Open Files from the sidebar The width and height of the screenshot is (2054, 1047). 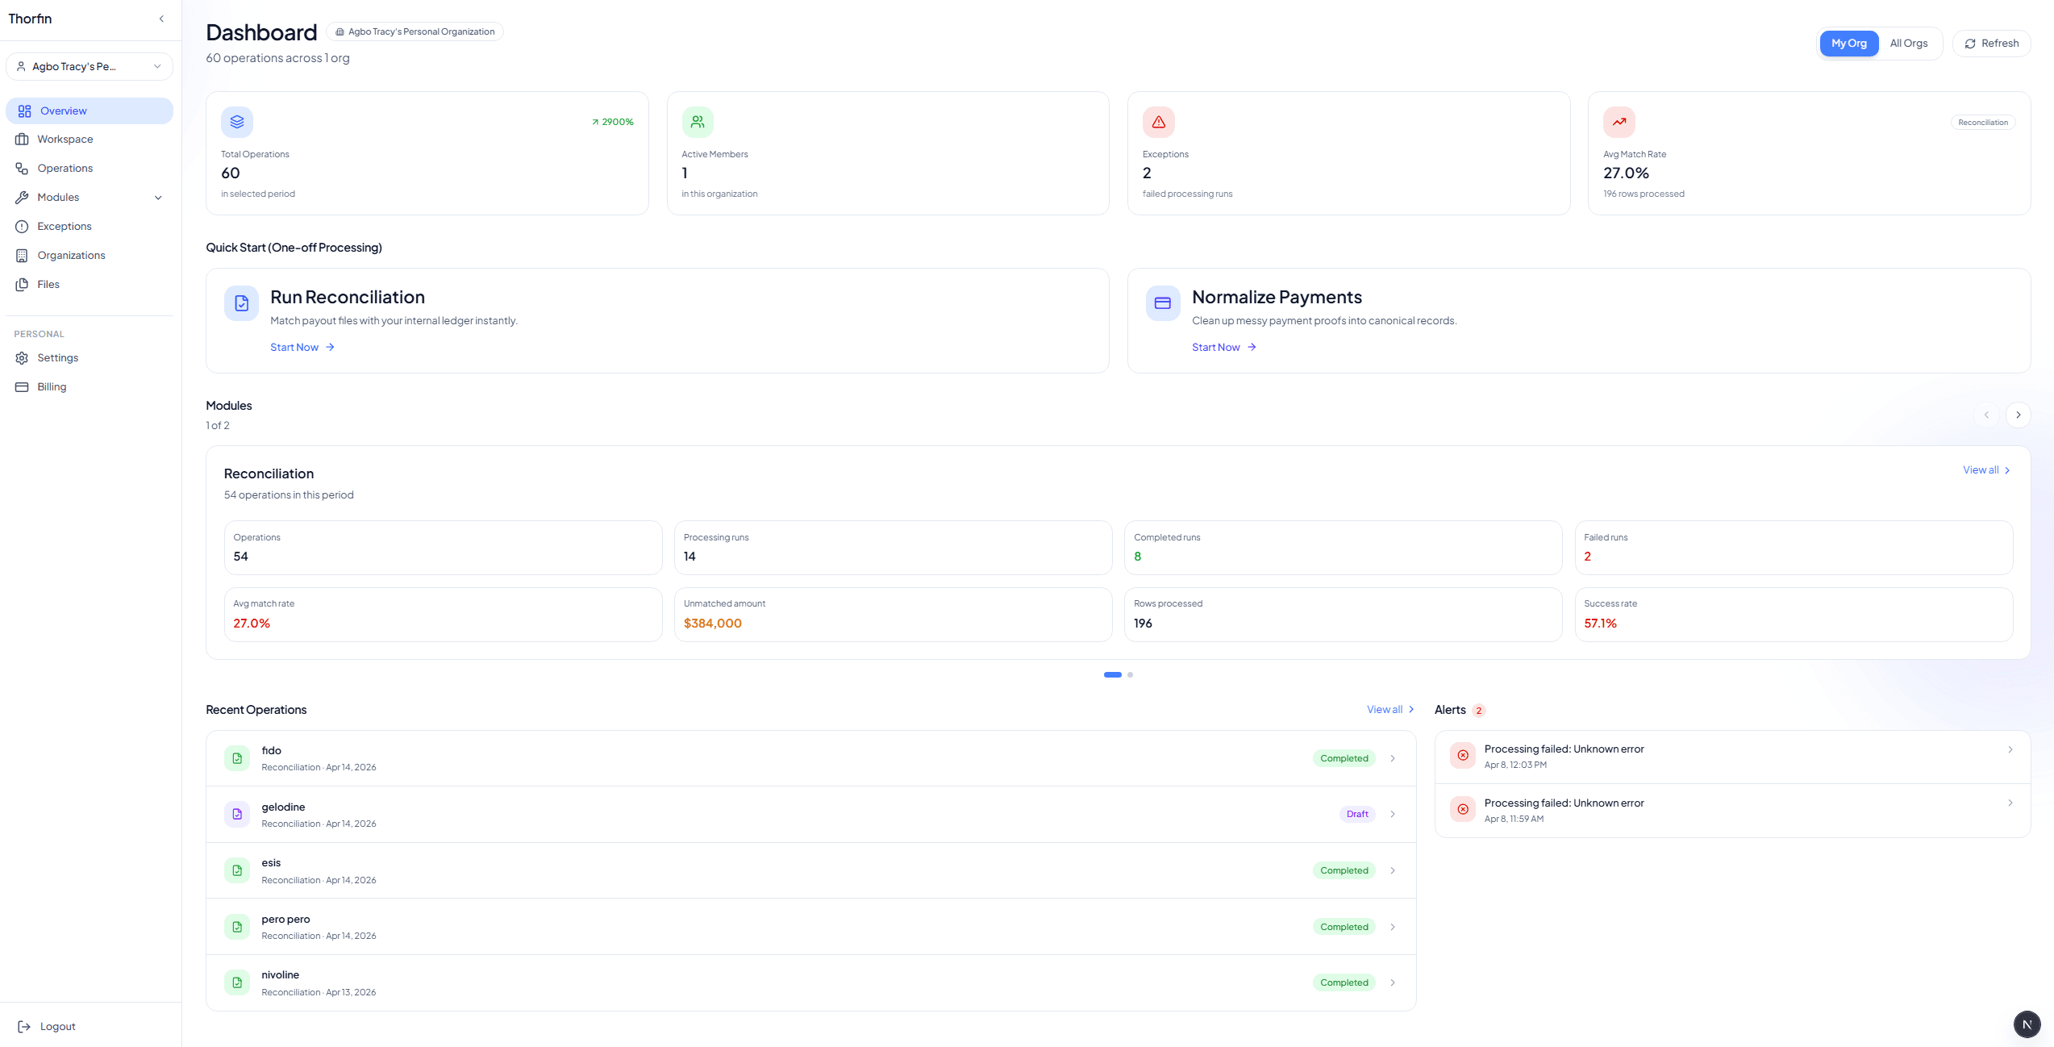click(90, 285)
